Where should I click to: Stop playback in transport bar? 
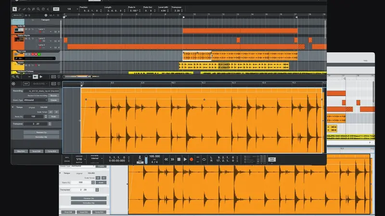(179, 159)
